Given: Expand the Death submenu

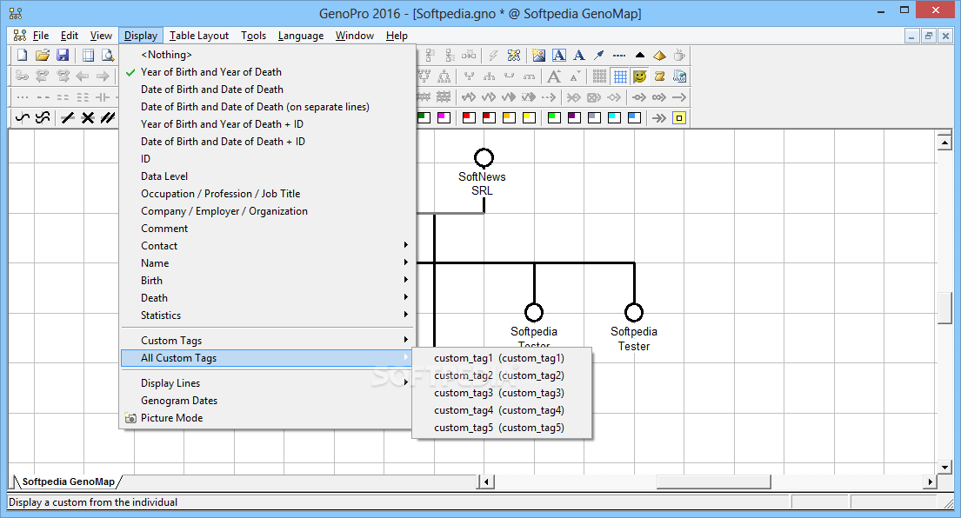Looking at the screenshot, I should click(x=268, y=298).
